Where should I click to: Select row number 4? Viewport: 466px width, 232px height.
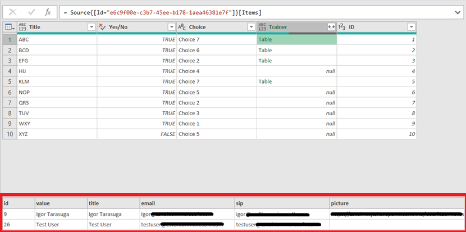[10, 71]
